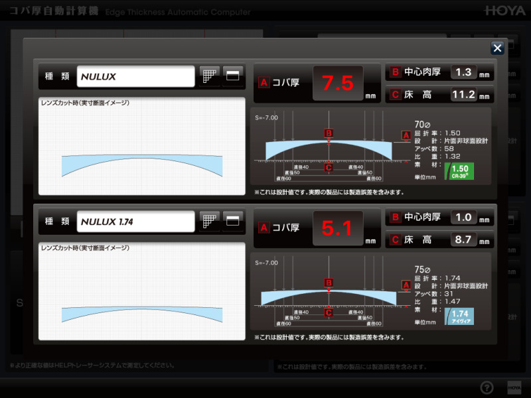Select the NULUX lens type field
The image size is (531, 398).
pos(136,76)
